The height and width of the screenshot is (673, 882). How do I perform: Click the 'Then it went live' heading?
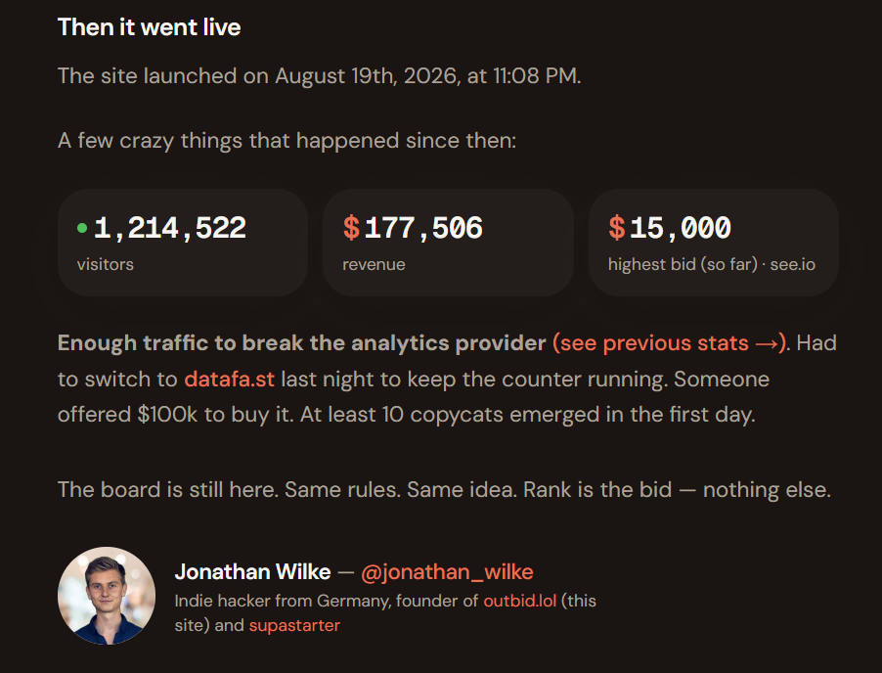149,27
